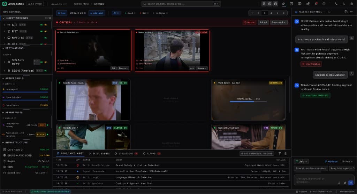Click the Optimize button

[x=331, y=162]
